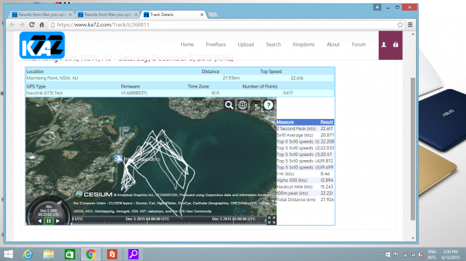Click the Measure column header
This screenshot has height=261, width=466.
[286, 122]
